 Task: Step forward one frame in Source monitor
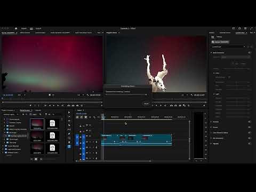(58, 106)
